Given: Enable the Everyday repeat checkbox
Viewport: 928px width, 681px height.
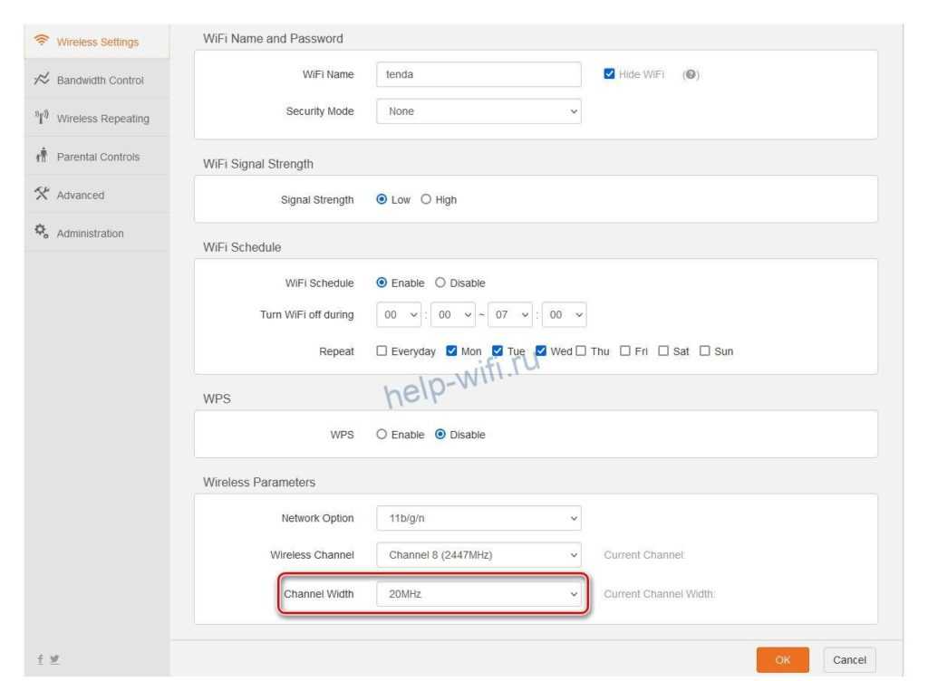Looking at the screenshot, I should [382, 351].
